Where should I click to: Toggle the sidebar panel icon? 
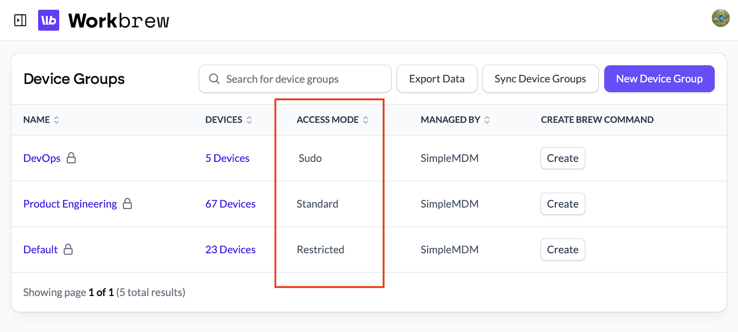[20, 20]
